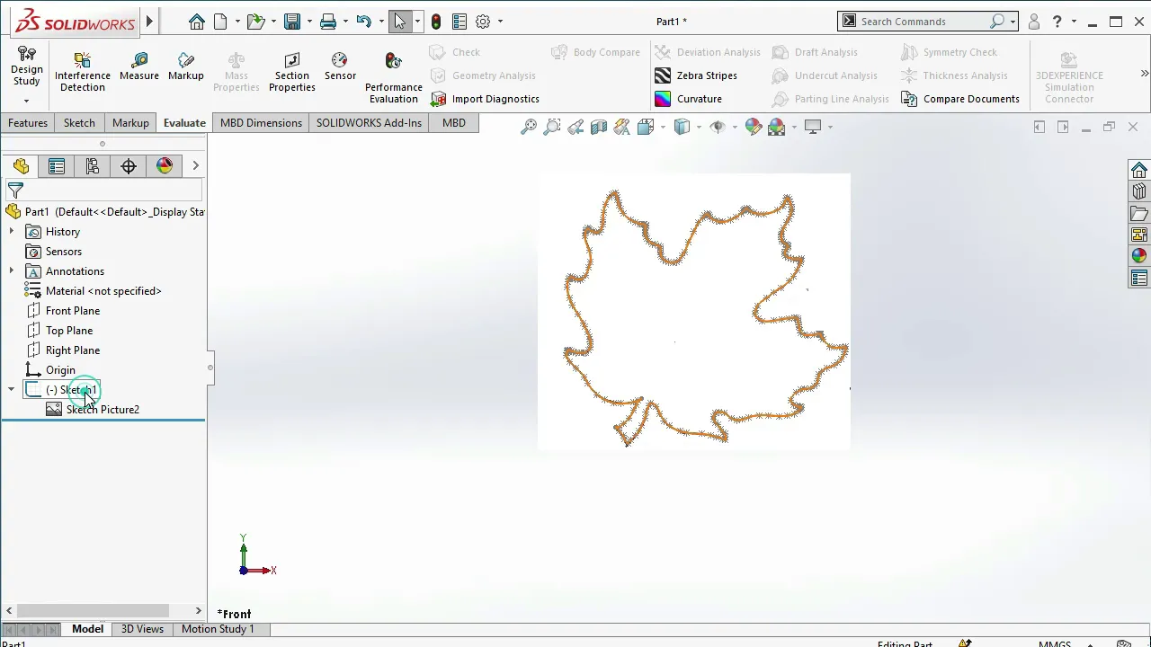Image resolution: width=1151 pixels, height=647 pixels.
Task: Run Performance Evaluation
Action: (394, 77)
